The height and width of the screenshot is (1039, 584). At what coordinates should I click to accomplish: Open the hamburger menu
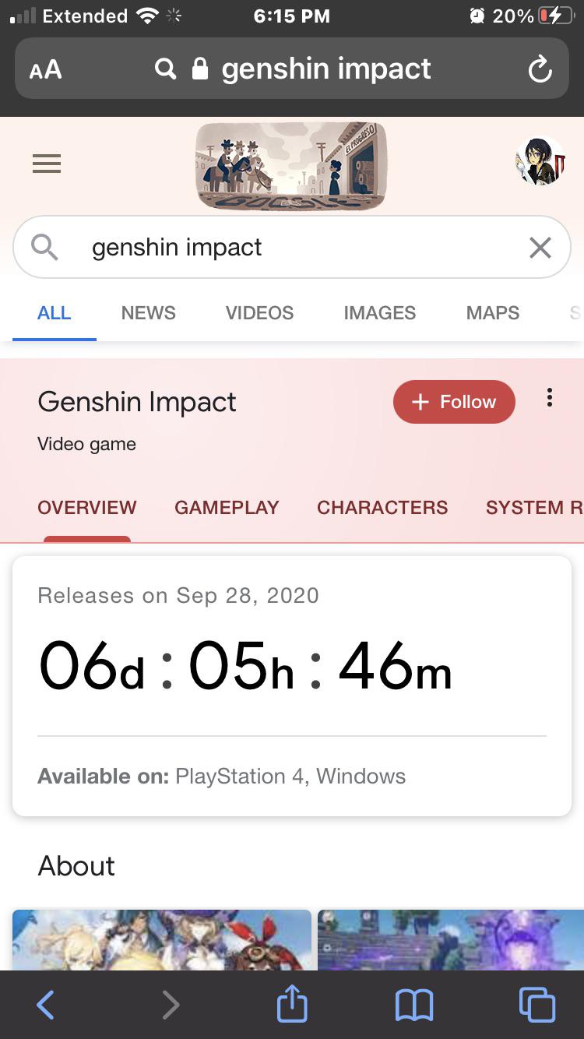46,164
